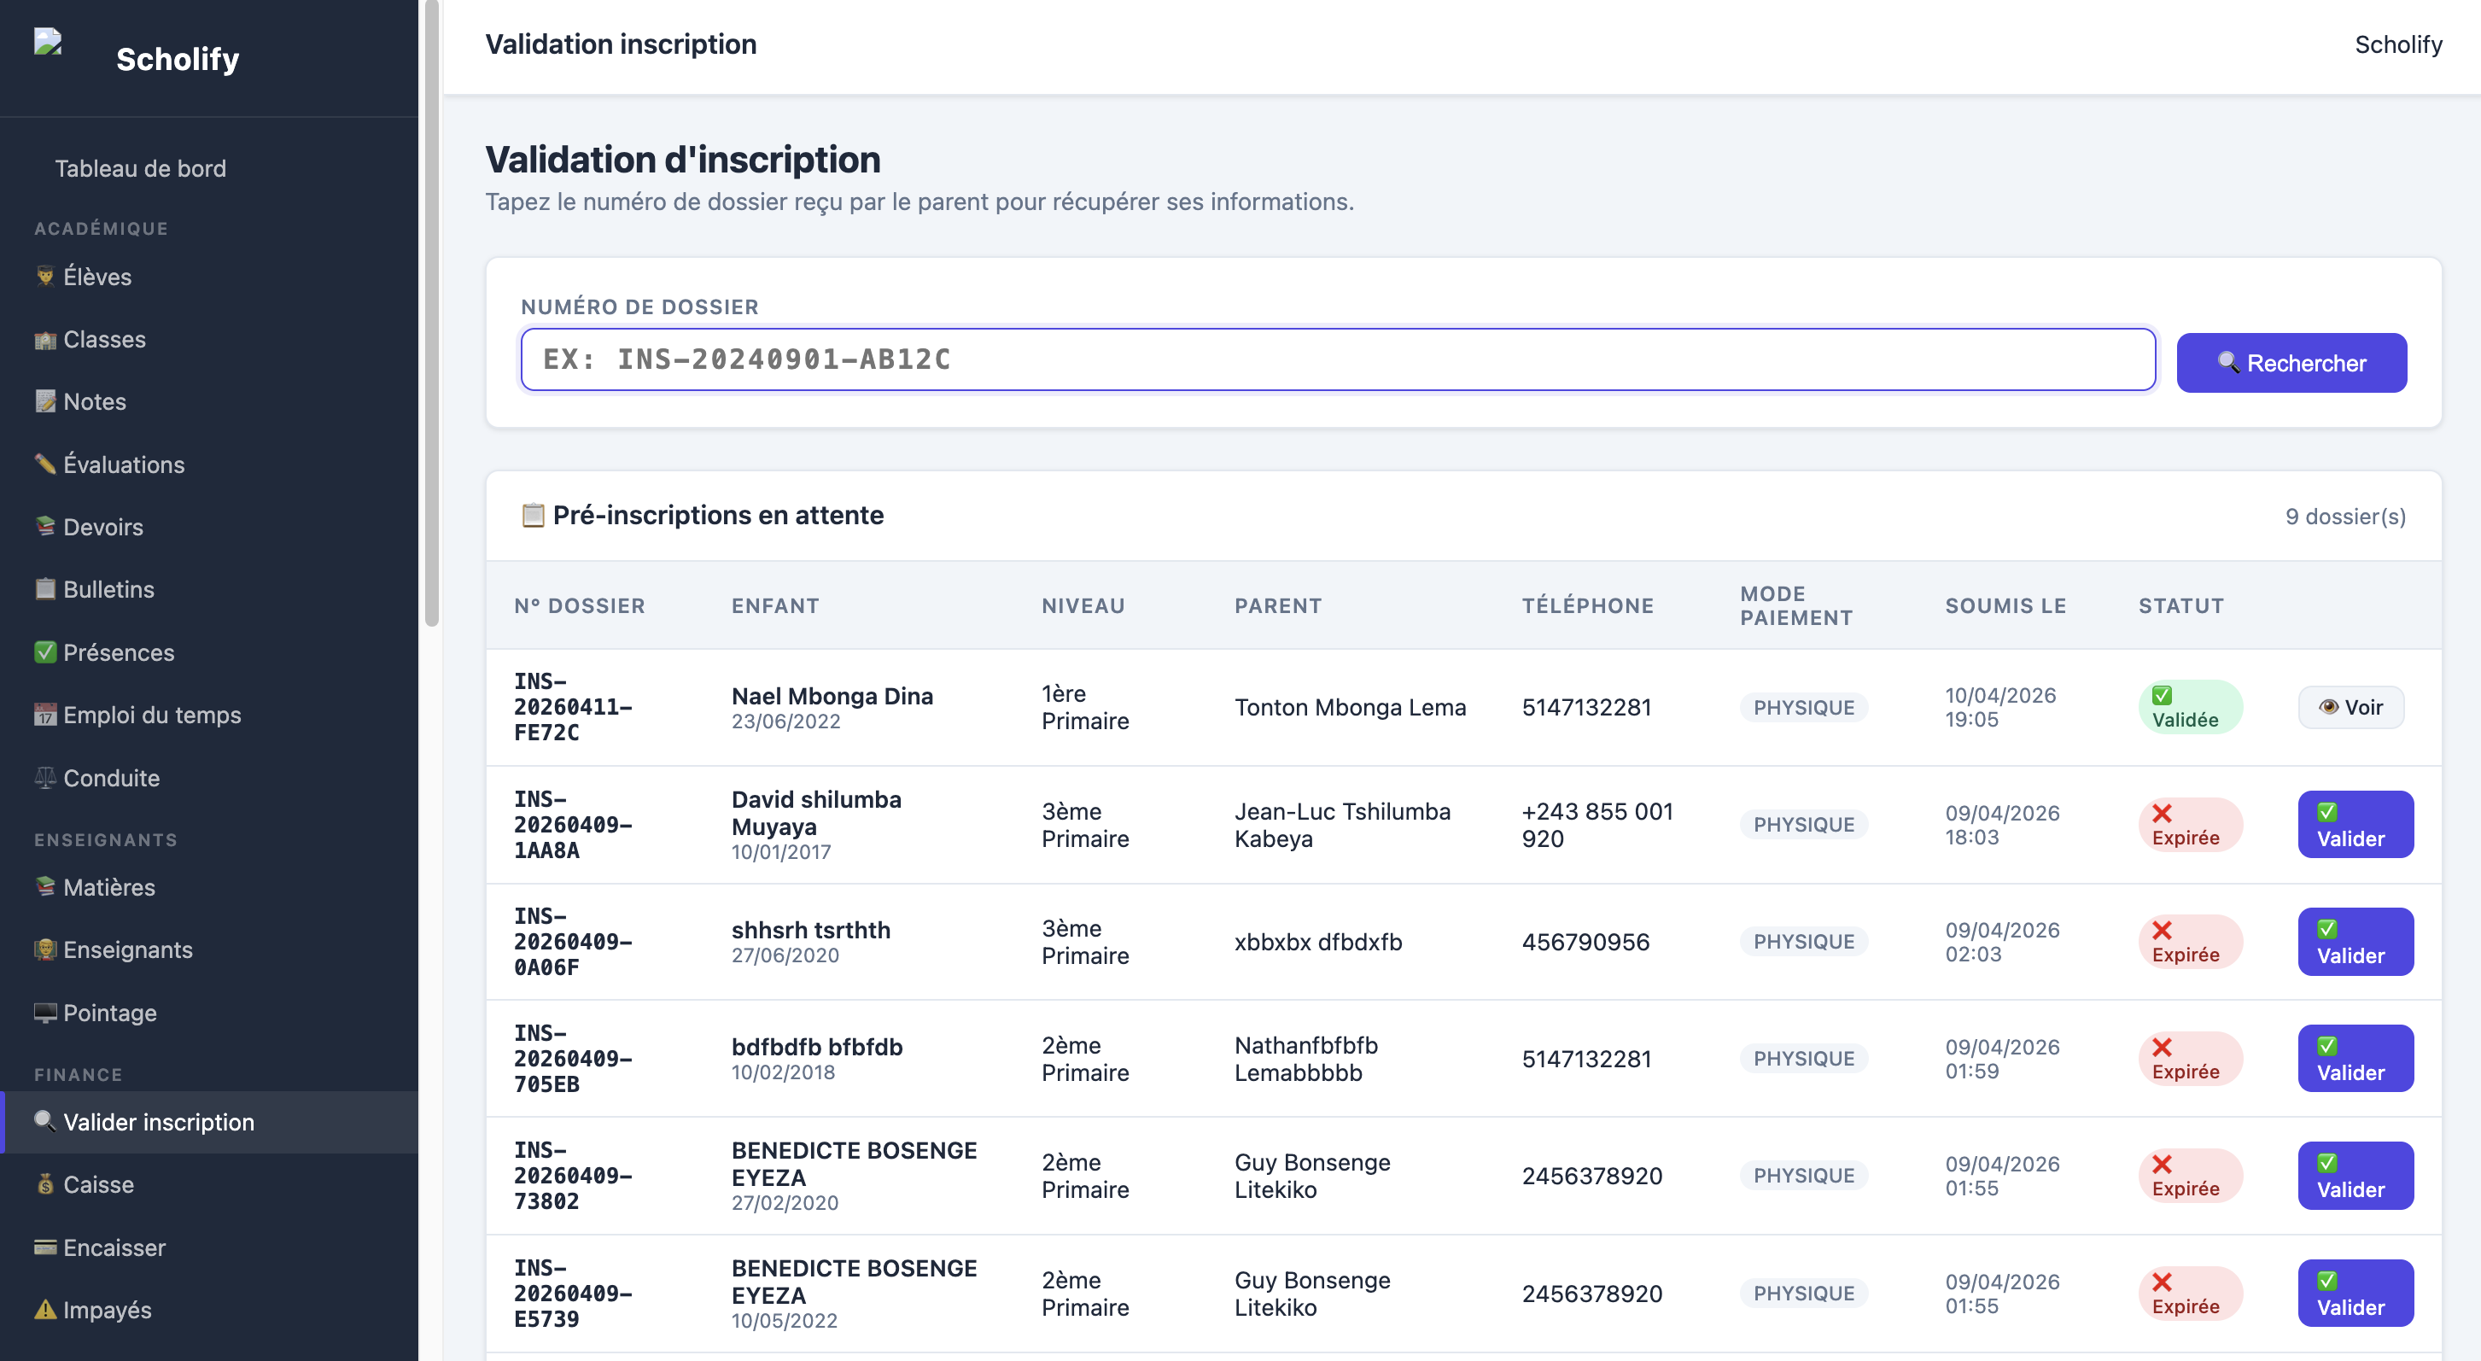Open the Caisse money bag icon
2481x1361 pixels.
(x=45, y=1185)
